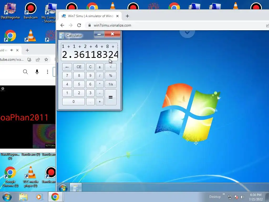This screenshot has height=202, width=269.
Task: Click digit 5 on the calculator
Action: (x=79, y=84)
